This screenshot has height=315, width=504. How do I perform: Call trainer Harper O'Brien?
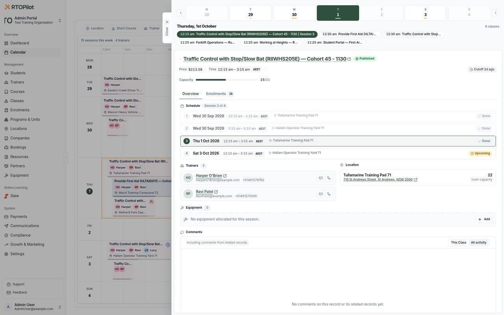click(329, 178)
